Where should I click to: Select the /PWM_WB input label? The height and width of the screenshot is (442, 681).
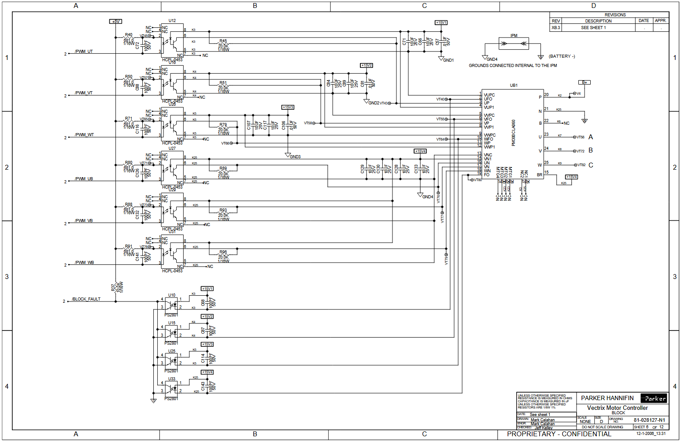coord(84,263)
